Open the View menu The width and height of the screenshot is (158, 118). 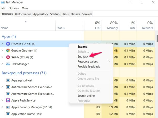[x=25, y=8]
